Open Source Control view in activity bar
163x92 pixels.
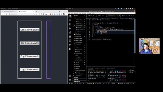coord(70,24)
